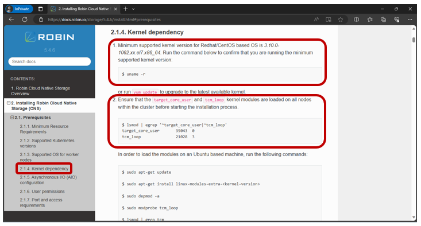View site information lock icon

[x=41, y=20]
